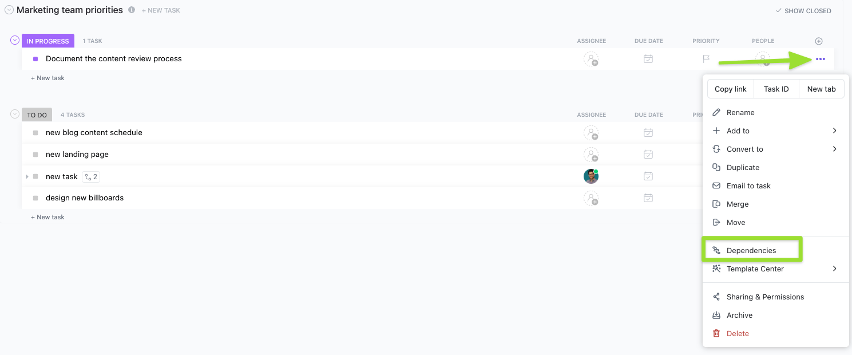Select Dependencies from the context menu
The width and height of the screenshot is (852, 355).
point(751,250)
